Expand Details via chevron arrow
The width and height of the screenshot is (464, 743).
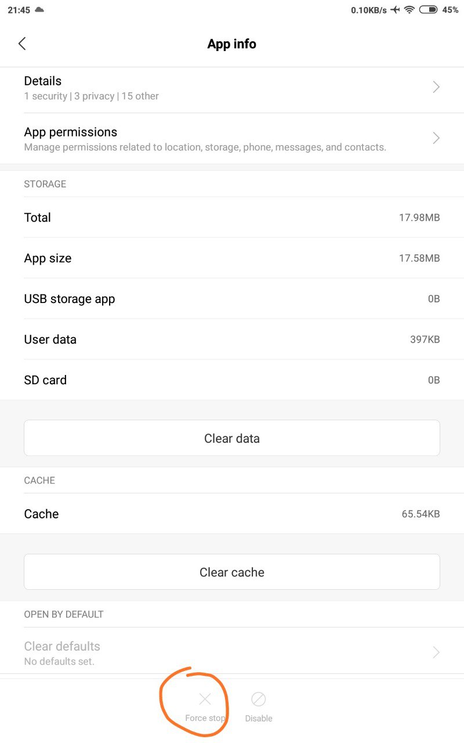point(436,87)
